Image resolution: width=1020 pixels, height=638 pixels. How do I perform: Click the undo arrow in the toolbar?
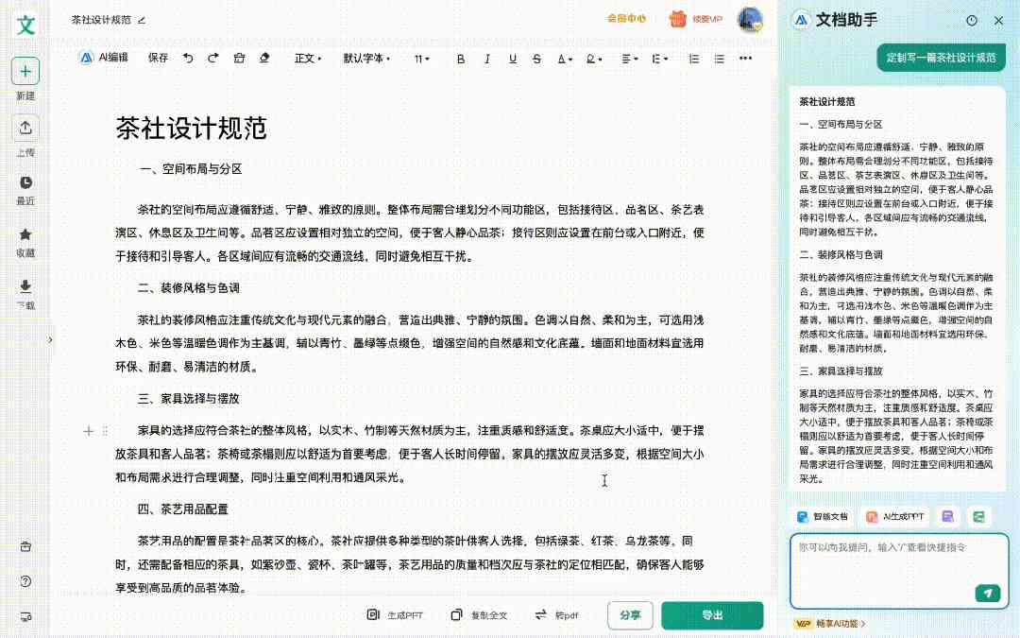(x=188, y=59)
